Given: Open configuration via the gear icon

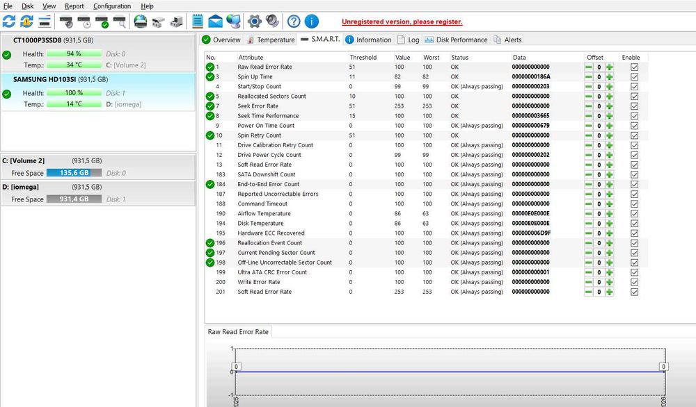Looking at the screenshot, I should click(x=254, y=22).
